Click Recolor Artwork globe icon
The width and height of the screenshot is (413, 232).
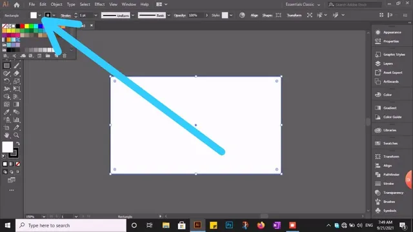pos(242,15)
